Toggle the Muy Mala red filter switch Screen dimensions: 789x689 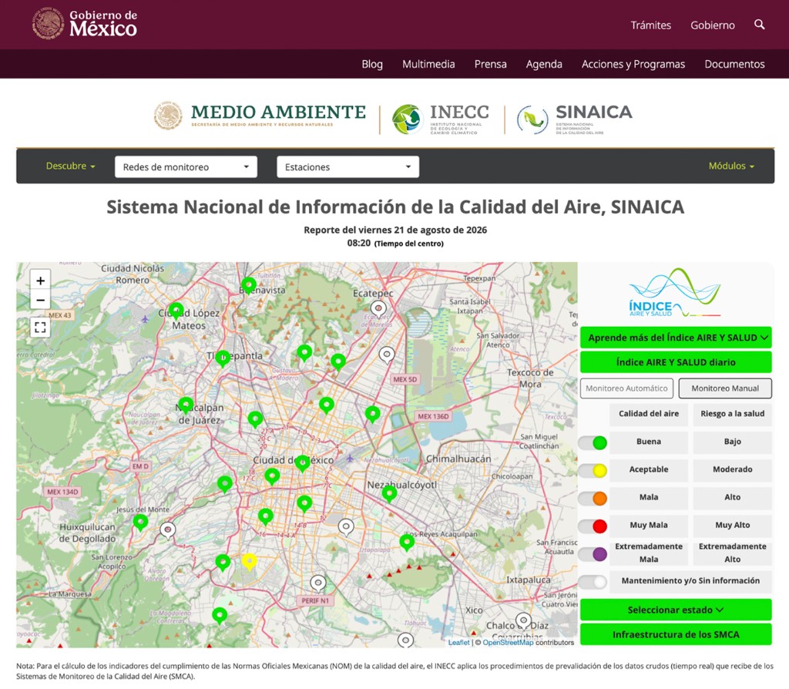pyautogui.click(x=593, y=526)
